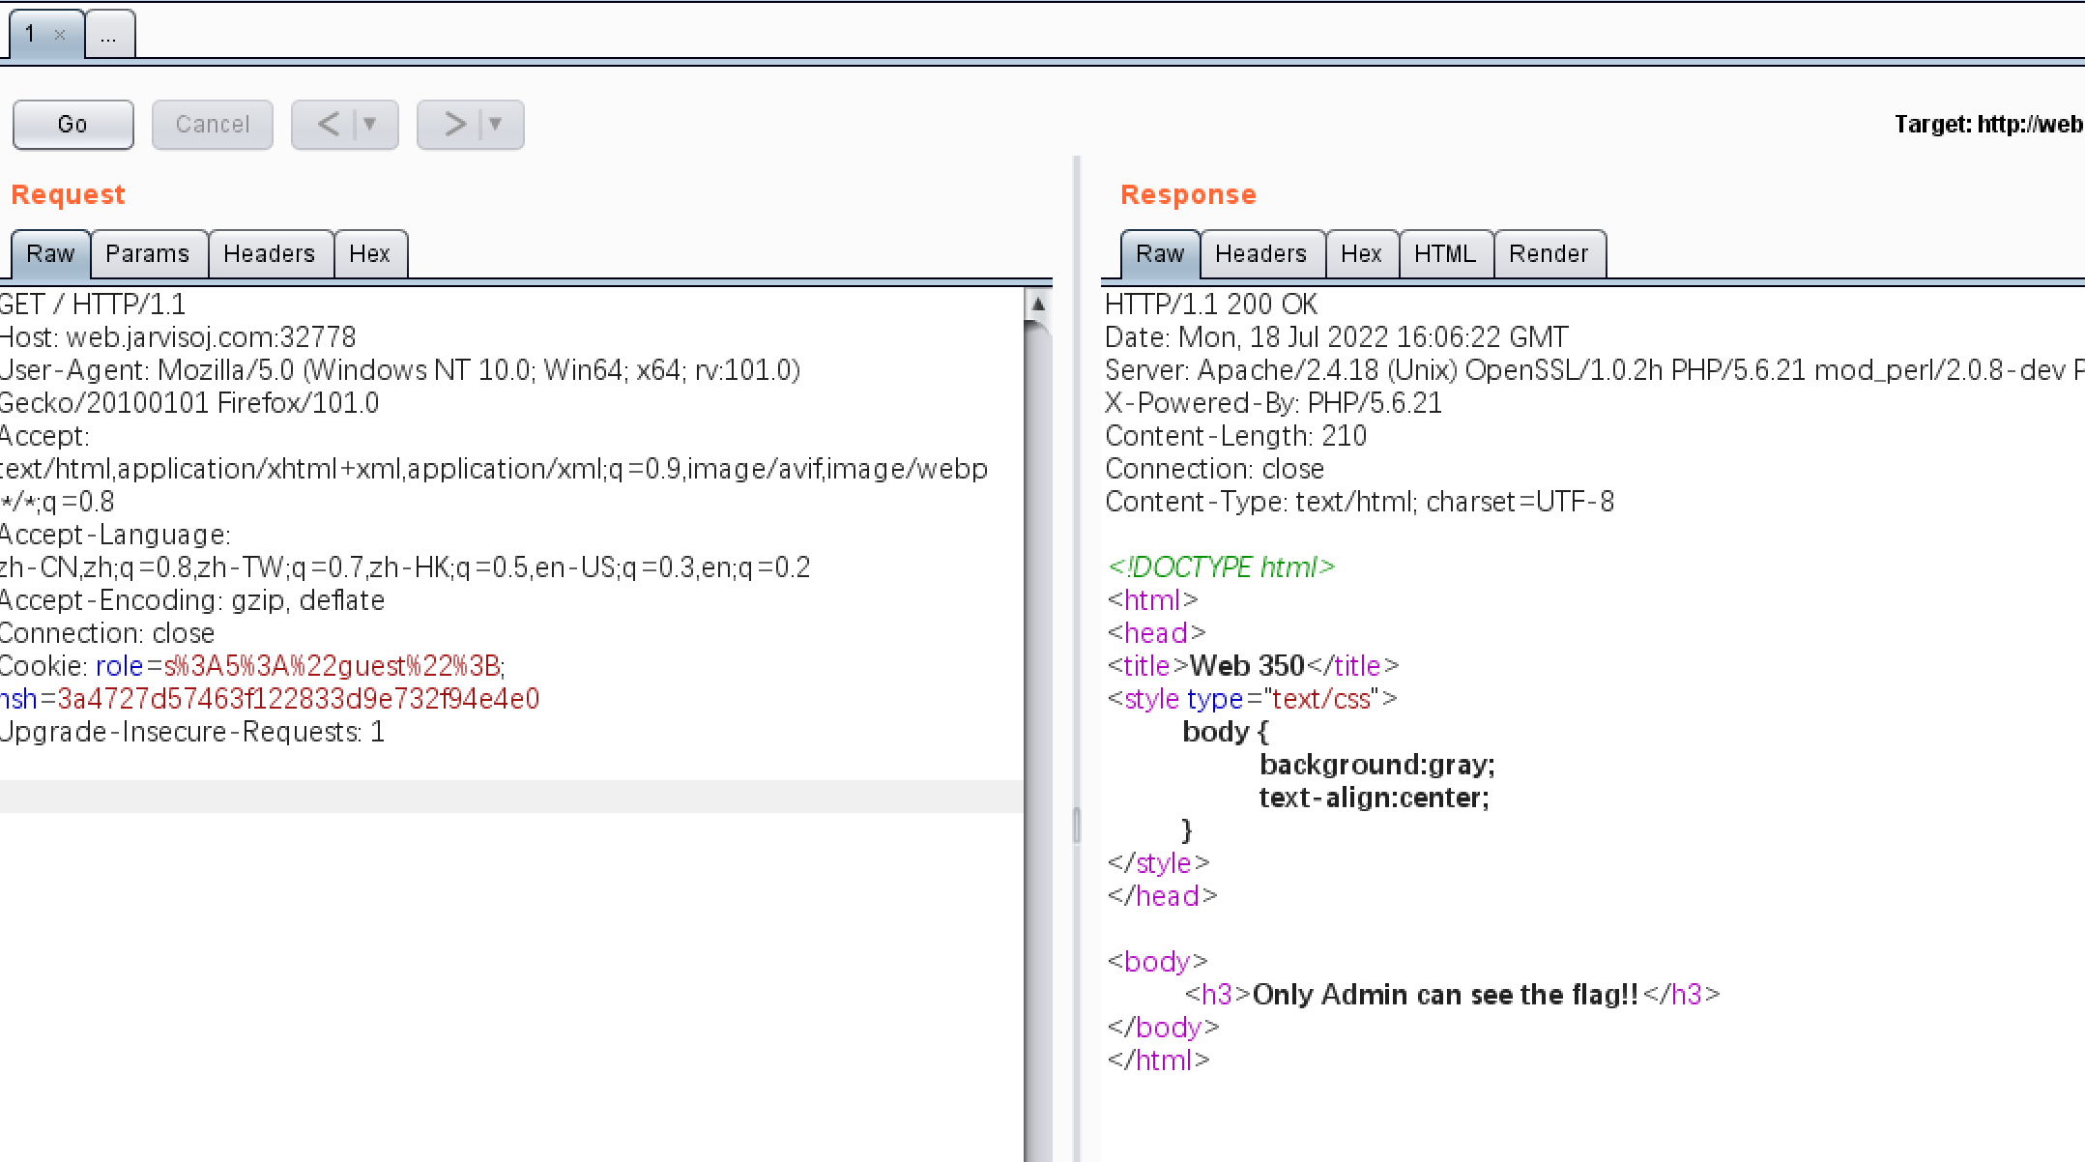
Task: Click the response Date header line
Action: point(1337,337)
